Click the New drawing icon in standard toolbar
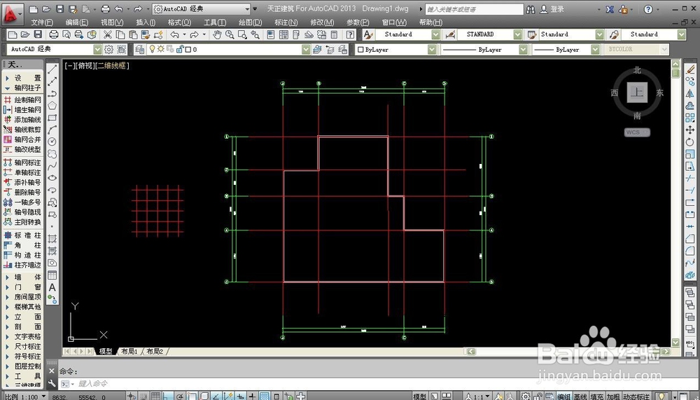The height and width of the screenshot is (400, 700). pyautogui.click(x=13, y=34)
